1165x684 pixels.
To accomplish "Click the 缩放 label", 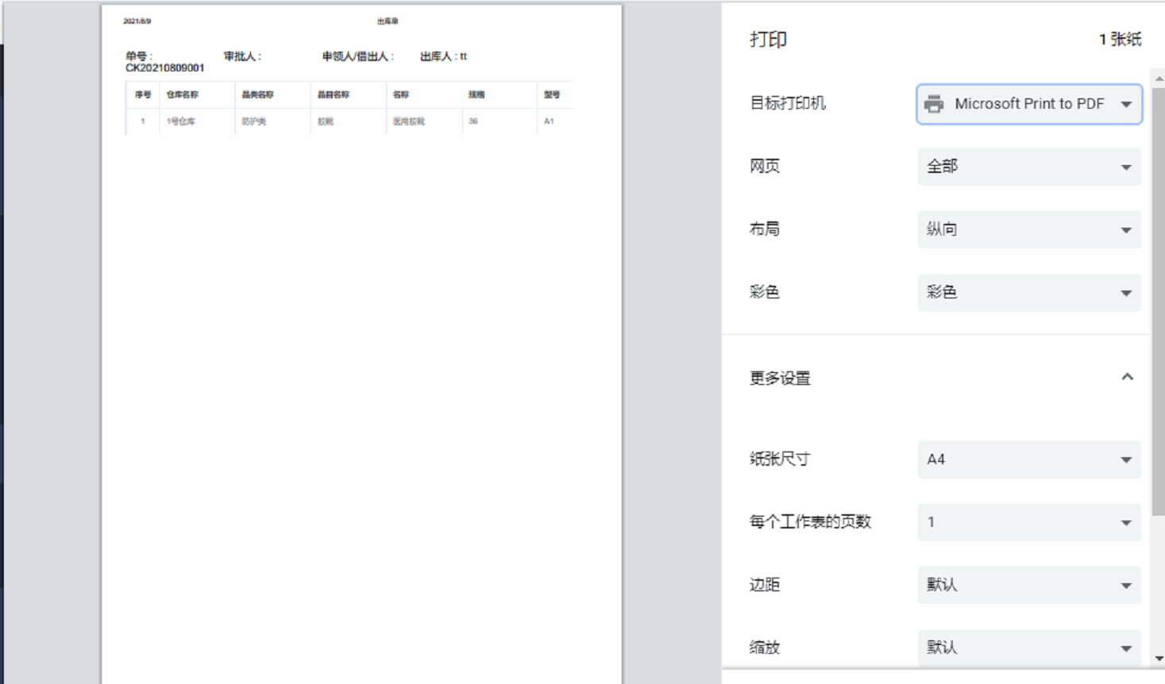I will coord(765,647).
